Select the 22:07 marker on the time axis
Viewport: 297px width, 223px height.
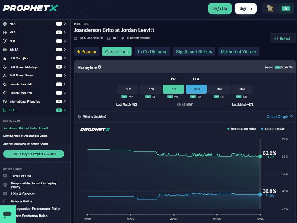tap(174, 215)
